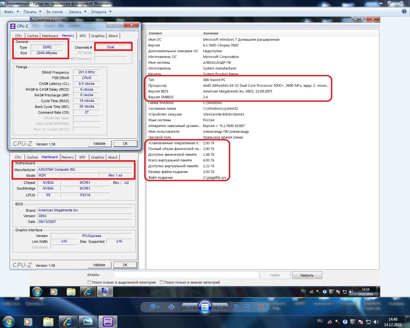410x328 pixels.
Task: Select CPU tab in Memory CPU-Z window
Action: click(x=19, y=36)
